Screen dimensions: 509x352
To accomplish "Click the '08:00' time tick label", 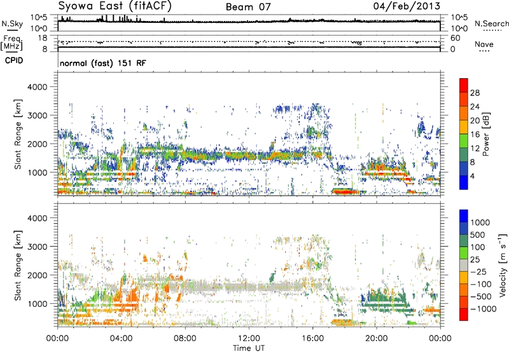I will tap(185, 339).
